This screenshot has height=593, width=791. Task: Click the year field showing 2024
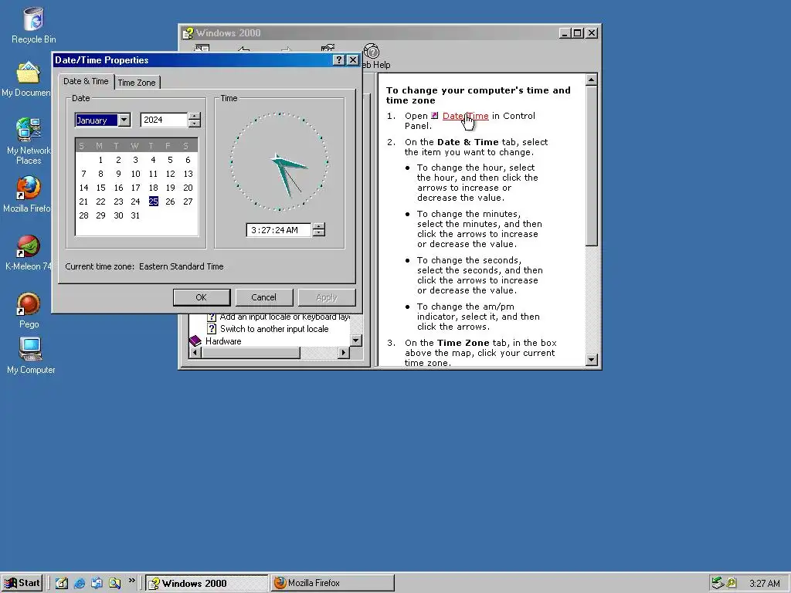tap(164, 120)
